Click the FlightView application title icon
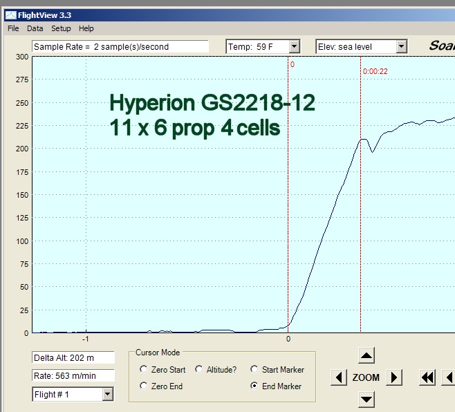Image resolution: width=455 pixels, height=412 pixels. [11, 15]
